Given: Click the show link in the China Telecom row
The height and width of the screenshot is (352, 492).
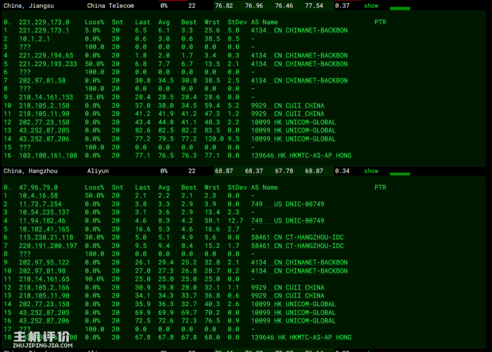Looking at the screenshot, I should coord(371,6).
